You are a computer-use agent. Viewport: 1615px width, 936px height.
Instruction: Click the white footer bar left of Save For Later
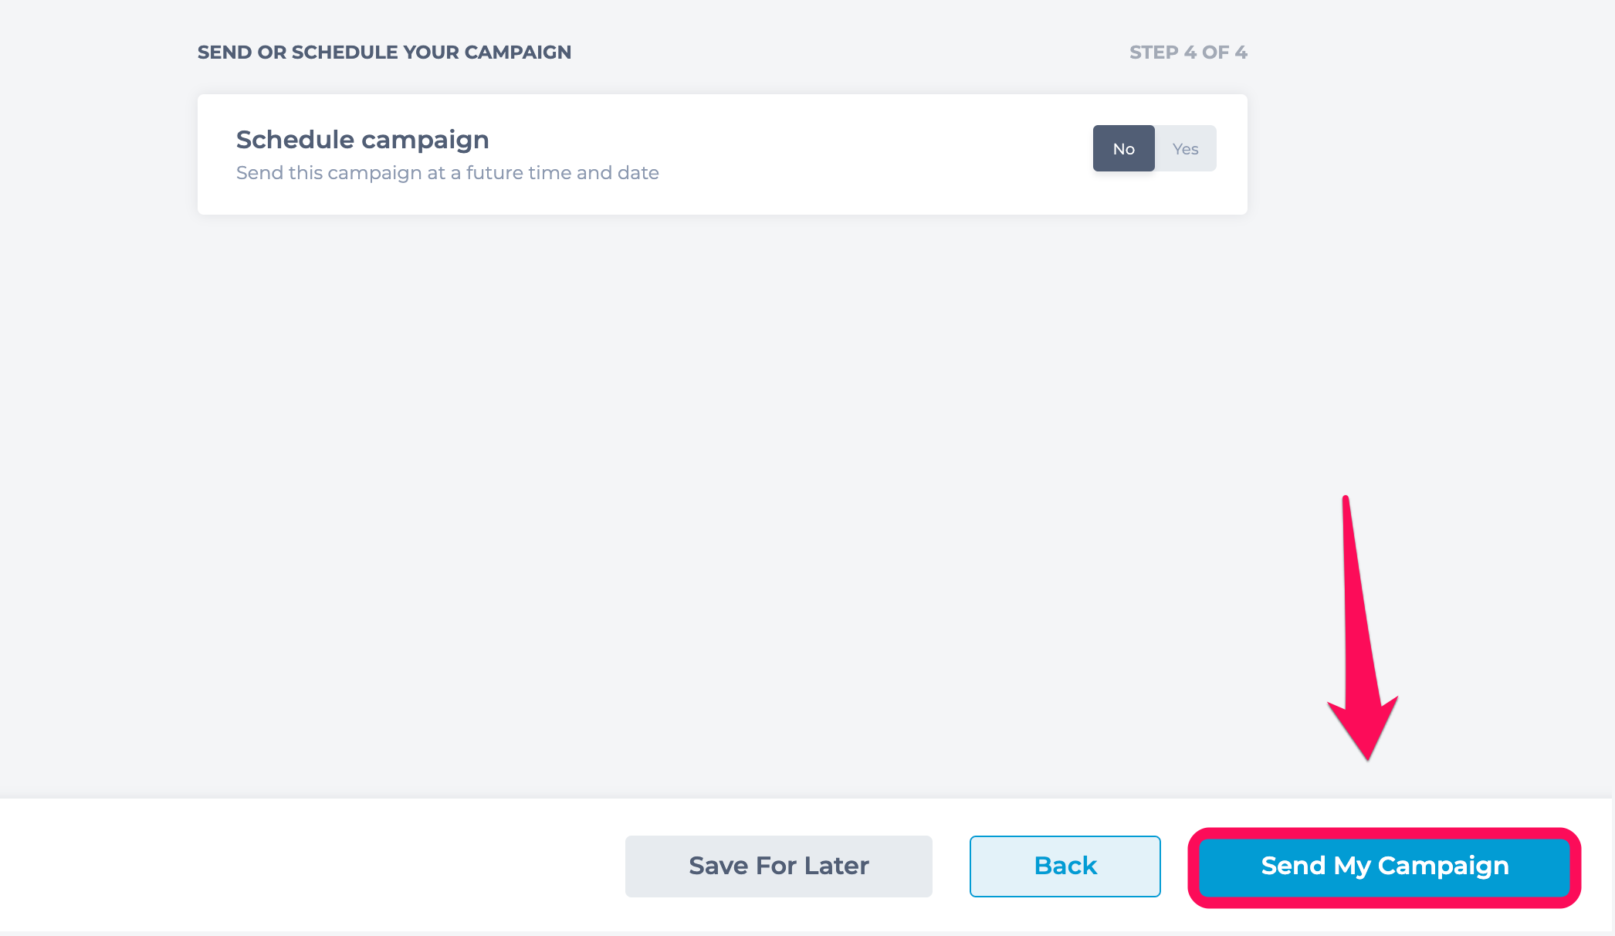tap(309, 865)
